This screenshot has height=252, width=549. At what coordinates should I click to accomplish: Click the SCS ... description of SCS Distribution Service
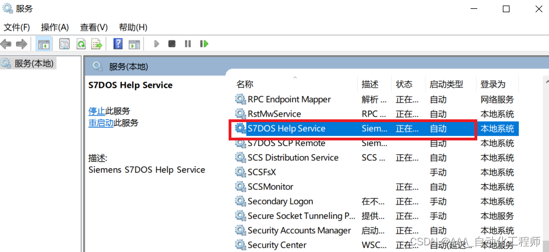(374, 158)
